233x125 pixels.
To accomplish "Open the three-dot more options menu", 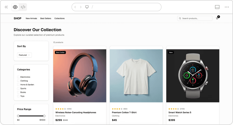I will pos(227,7).
